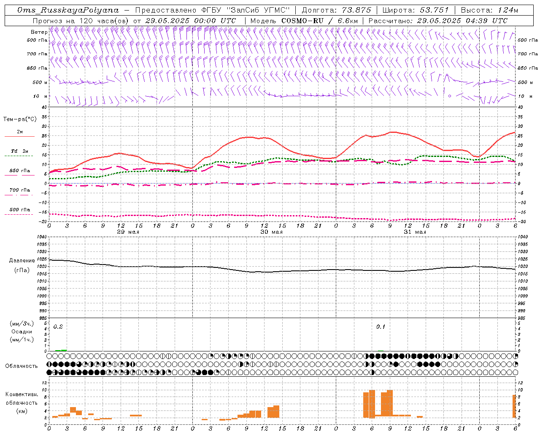Click the Давление (гПа) axis label
This screenshot has height=432, width=540.
22,265
